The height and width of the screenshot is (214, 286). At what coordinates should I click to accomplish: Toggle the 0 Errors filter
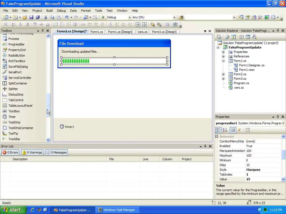(10, 152)
